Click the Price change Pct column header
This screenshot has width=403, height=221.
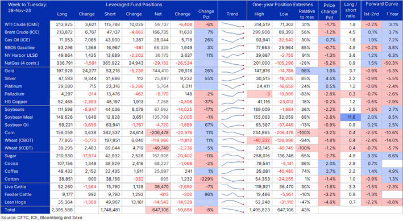point(329,11)
